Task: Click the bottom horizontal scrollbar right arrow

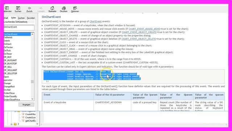Action: pyautogui.click(x=226, y=124)
